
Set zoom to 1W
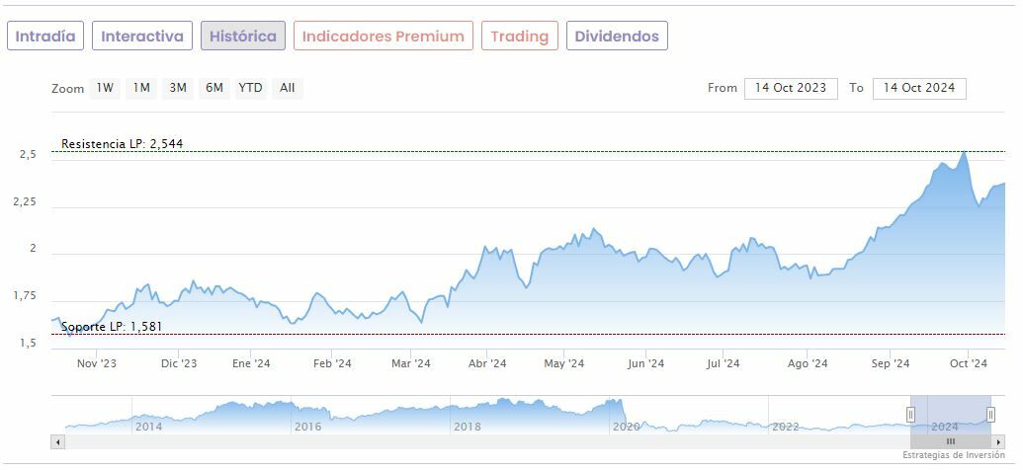click(x=105, y=88)
